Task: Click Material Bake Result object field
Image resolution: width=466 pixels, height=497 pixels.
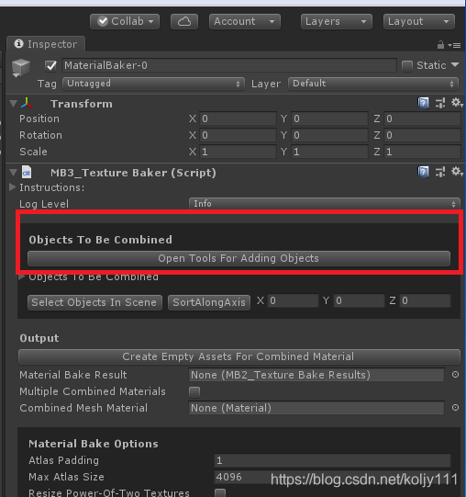Action: click(316, 375)
